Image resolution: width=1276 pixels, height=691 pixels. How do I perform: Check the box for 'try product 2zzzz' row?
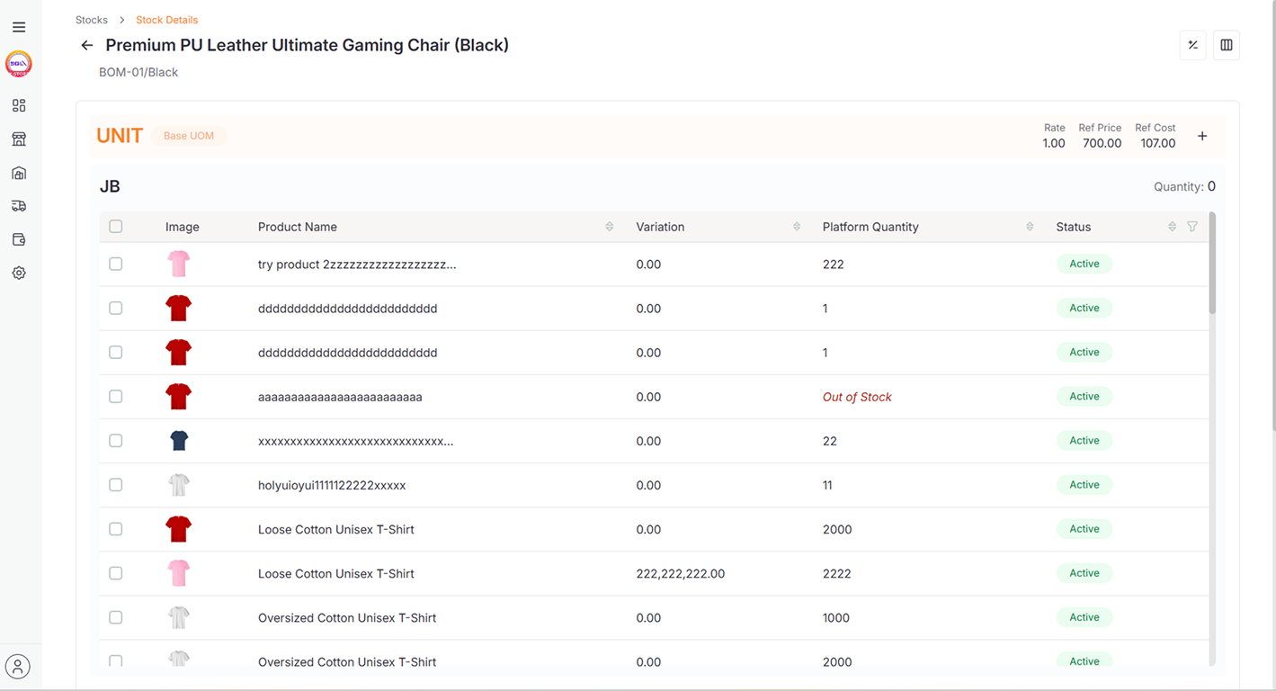tap(116, 264)
